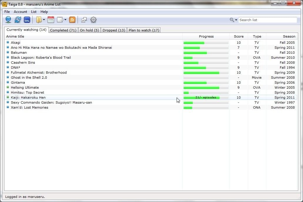Select the title Kaiji: Hakairoku Hen
Viewport: 303px width, 202px height.
point(28,97)
